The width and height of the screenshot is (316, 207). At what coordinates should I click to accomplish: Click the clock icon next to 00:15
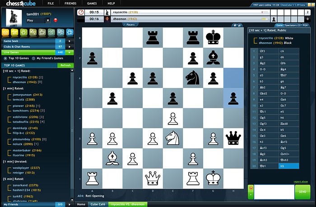click(x=81, y=12)
